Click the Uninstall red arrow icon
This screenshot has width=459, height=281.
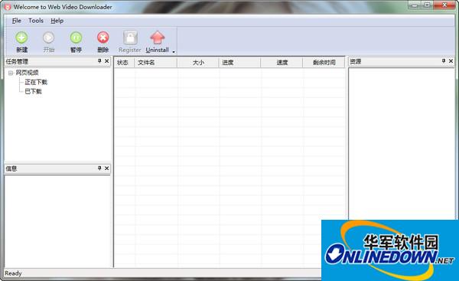(158, 38)
